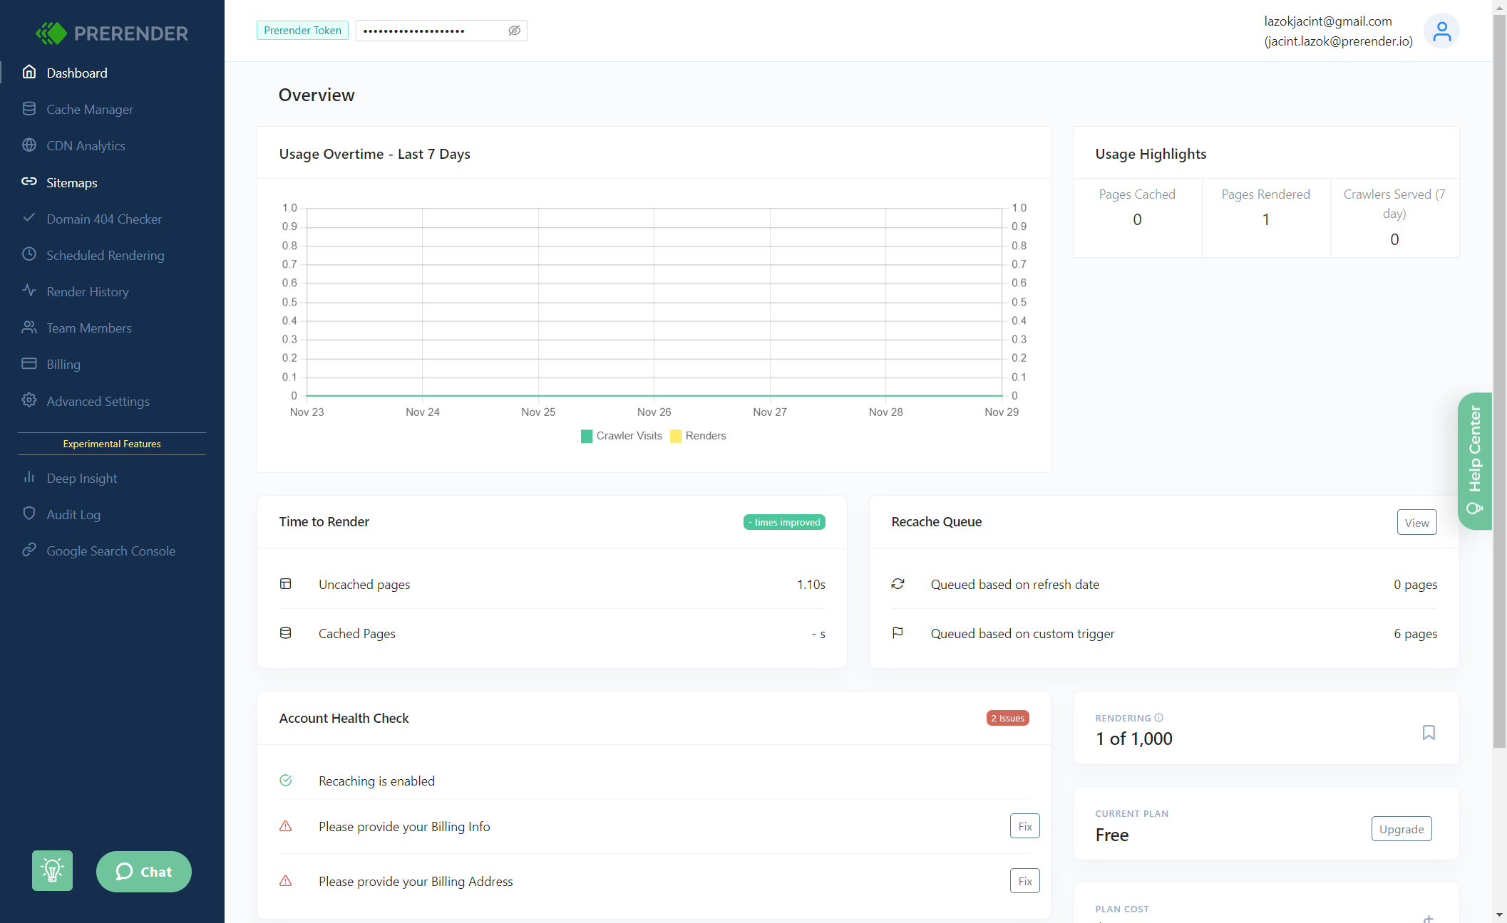This screenshot has width=1507, height=923.
Task: Click the Chat button
Action: pyautogui.click(x=144, y=871)
